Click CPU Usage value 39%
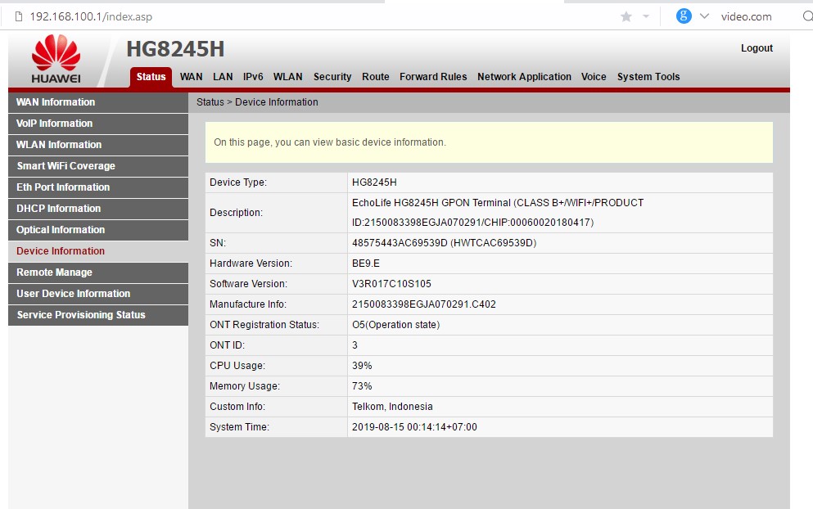The width and height of the screenshot is (813, 509). coord(362,366)
